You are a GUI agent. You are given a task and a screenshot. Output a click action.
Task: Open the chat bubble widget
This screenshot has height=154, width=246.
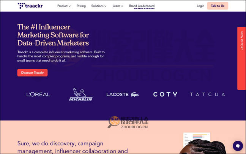[x=238, y=146]
